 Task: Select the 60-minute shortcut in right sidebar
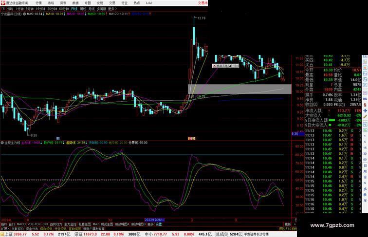coord(365,159)
